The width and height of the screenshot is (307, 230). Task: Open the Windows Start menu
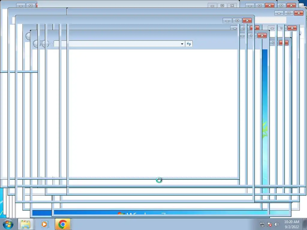[x=8, y=224]
